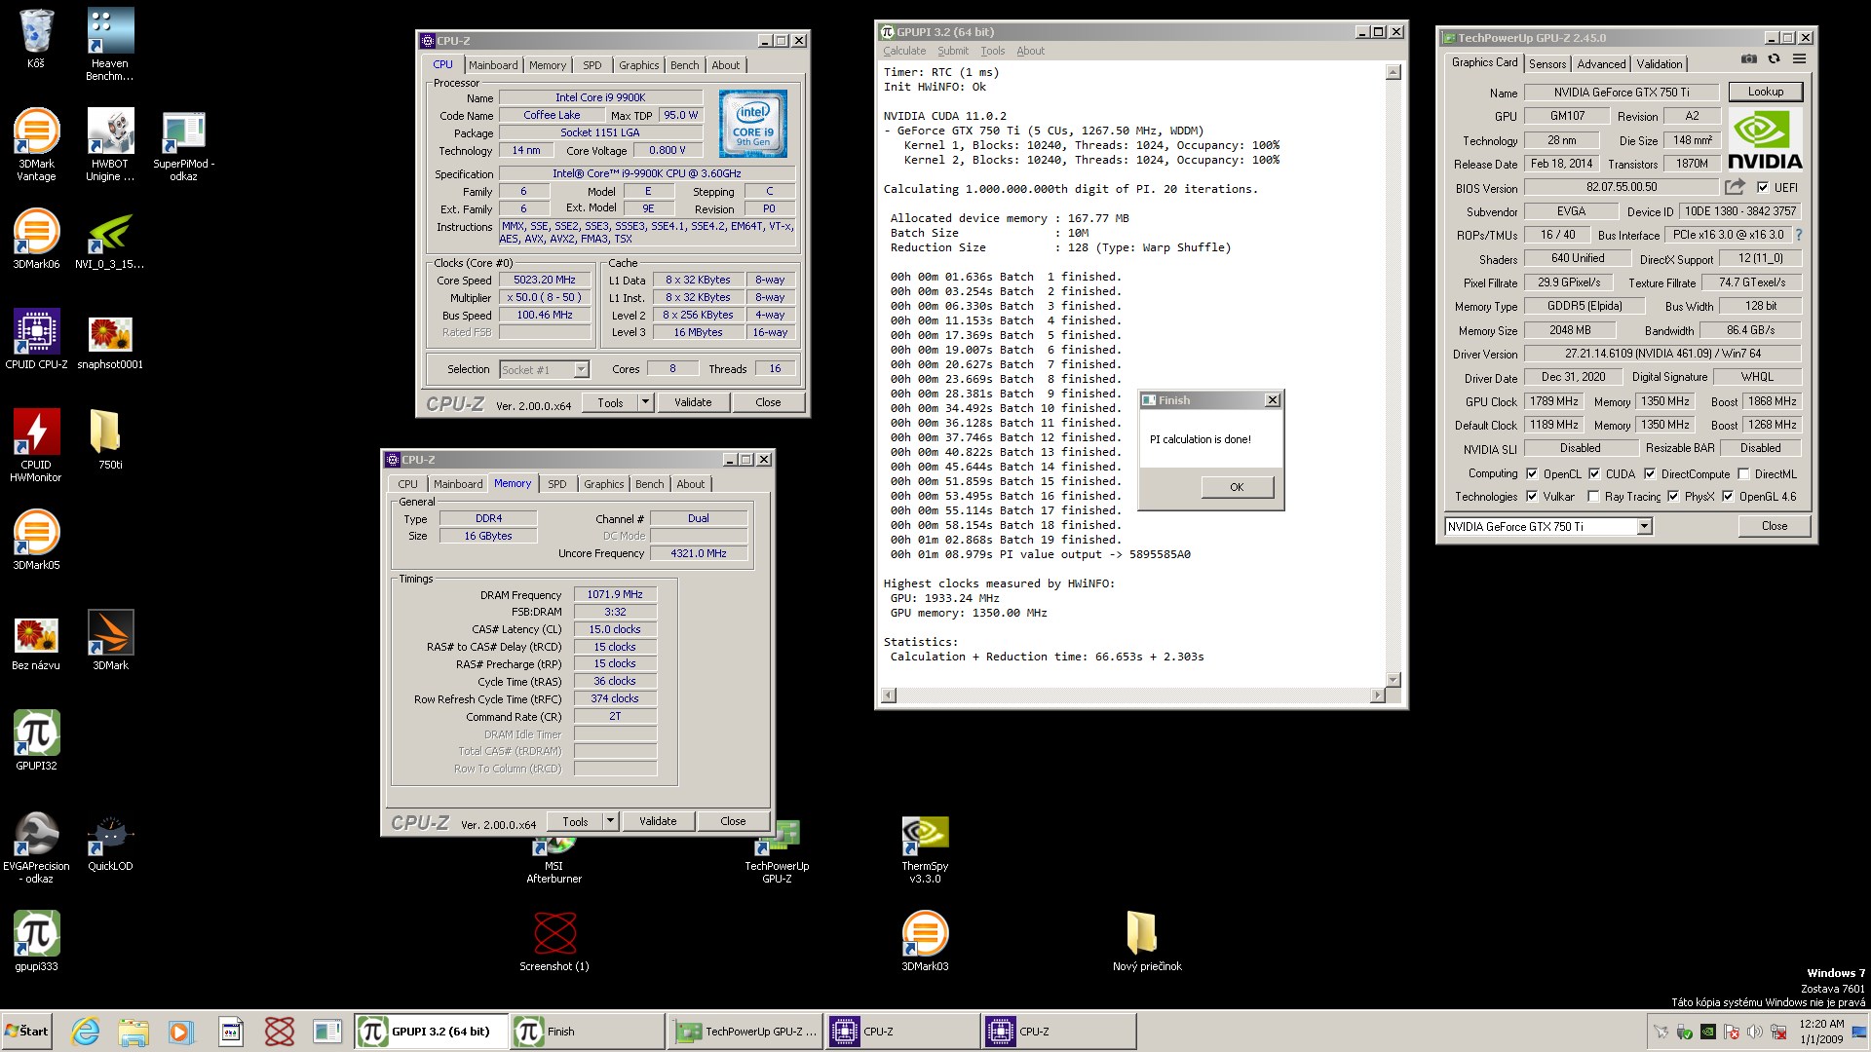Open Internet Explorer from the taskbar
The image size is (1871, 1052).
(86, 1032)
